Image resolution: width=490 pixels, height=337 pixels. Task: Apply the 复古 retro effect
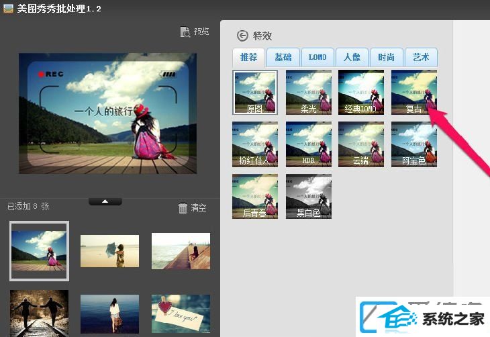click(x=414, y=93)
